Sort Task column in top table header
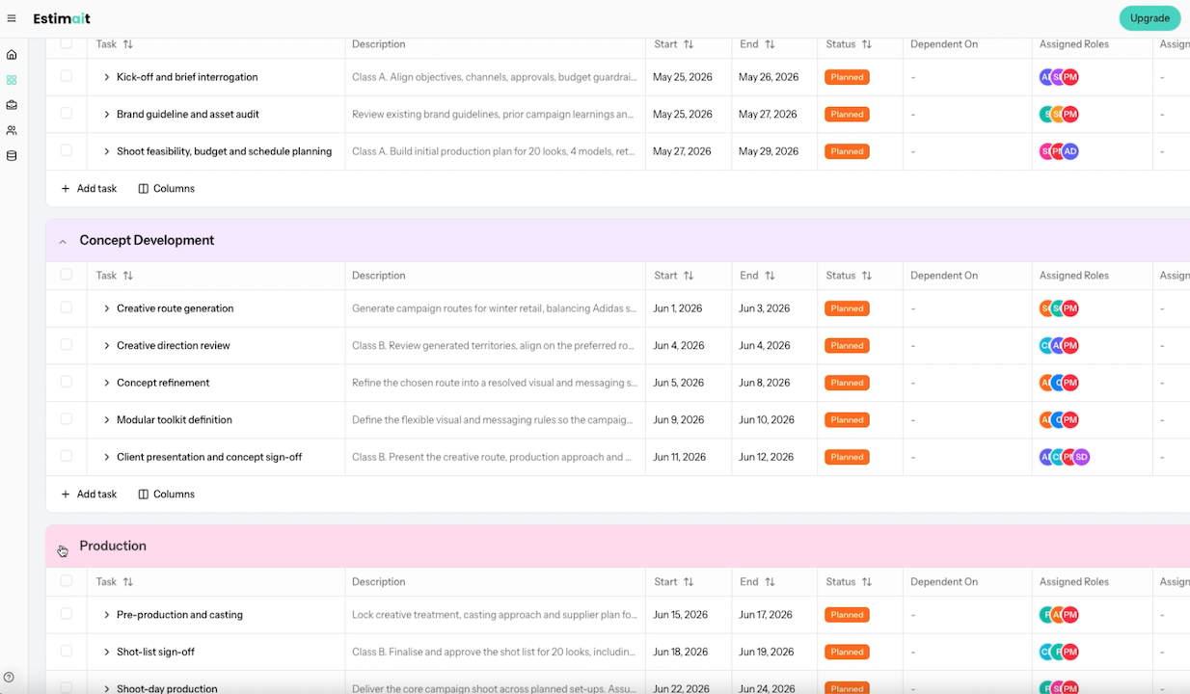This screenshot has width=1190, height=694. click(128, 44)
